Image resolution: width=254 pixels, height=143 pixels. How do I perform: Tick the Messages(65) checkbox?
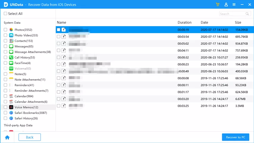[x=6, y=46]
